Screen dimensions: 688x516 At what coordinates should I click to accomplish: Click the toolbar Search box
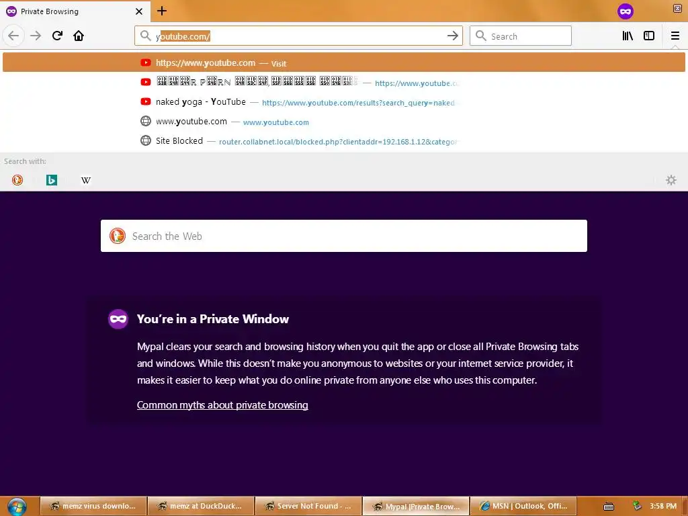pyautogui.click(x=521, y=36)
